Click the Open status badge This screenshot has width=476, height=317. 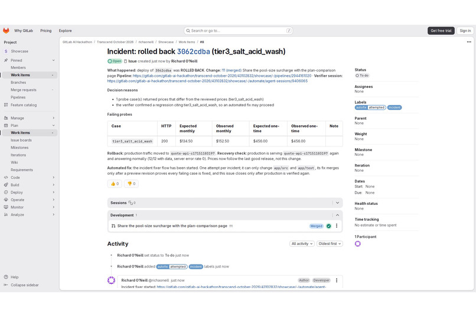point(115,61)
